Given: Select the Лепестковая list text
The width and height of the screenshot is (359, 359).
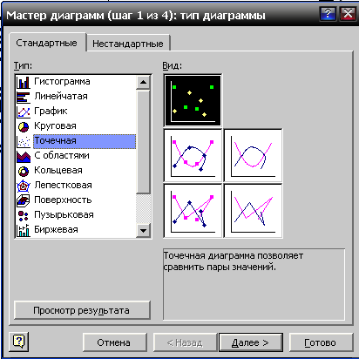Looking at the screenshot, I should 63,186.
